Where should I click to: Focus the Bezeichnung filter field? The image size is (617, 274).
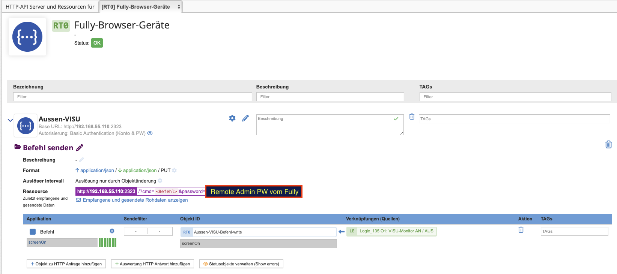[132, 97]
